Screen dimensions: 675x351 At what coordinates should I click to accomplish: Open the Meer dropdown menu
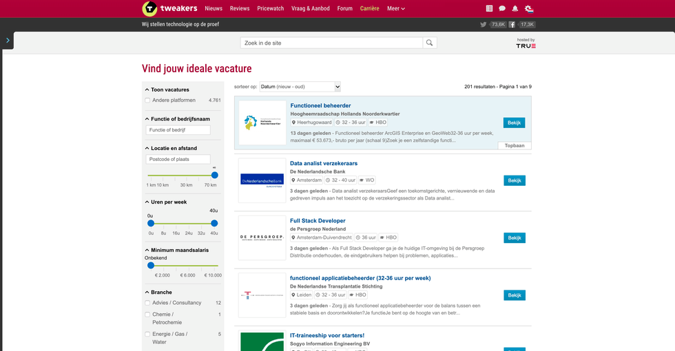click(396, 8)
